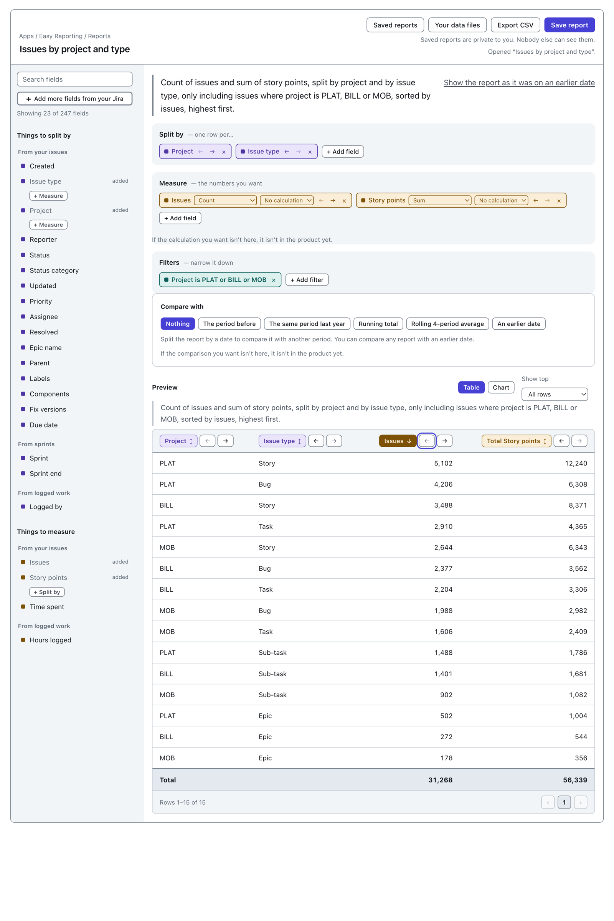614x921 pixels.
Task: Show report as it was earlier date link
Action: point(519,83)
